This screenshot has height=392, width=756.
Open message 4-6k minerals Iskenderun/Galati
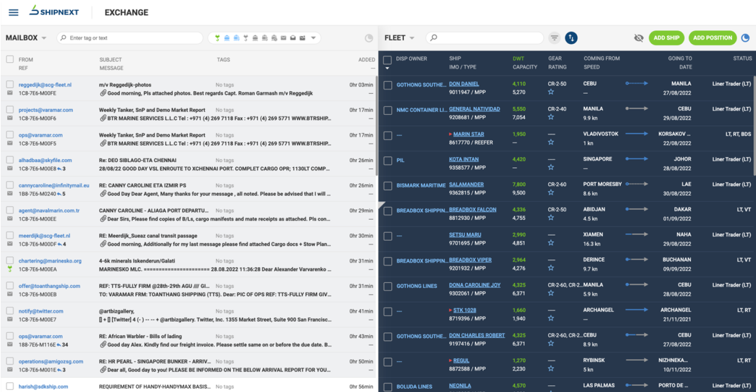coord(136,261)
